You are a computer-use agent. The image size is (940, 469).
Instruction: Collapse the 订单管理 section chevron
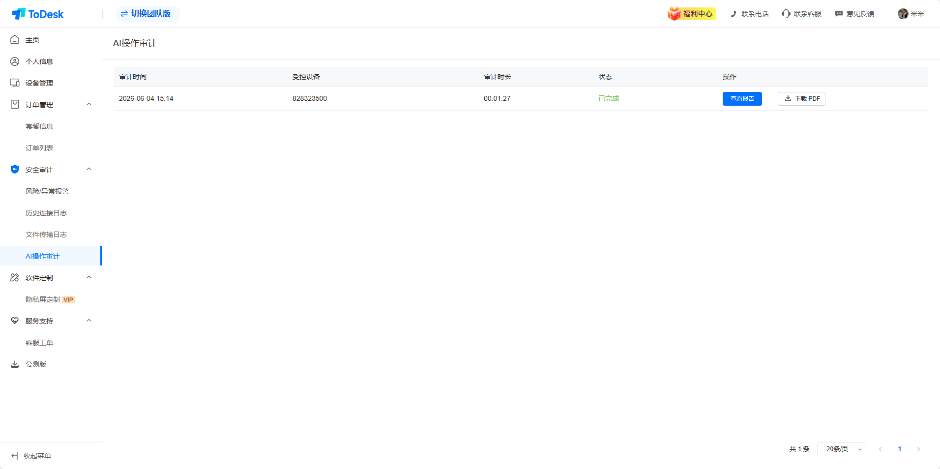(x=89, y=104)
